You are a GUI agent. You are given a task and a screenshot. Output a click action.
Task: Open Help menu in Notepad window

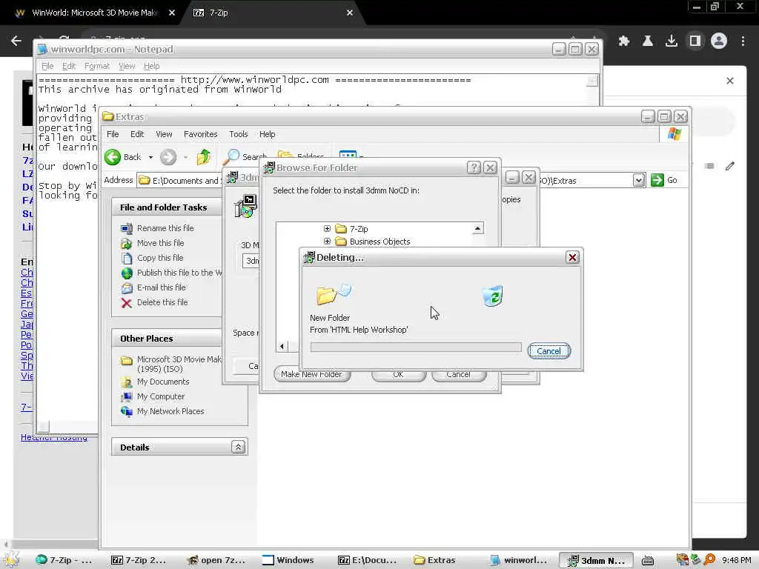pyautogui.click(x=151, y=66)
